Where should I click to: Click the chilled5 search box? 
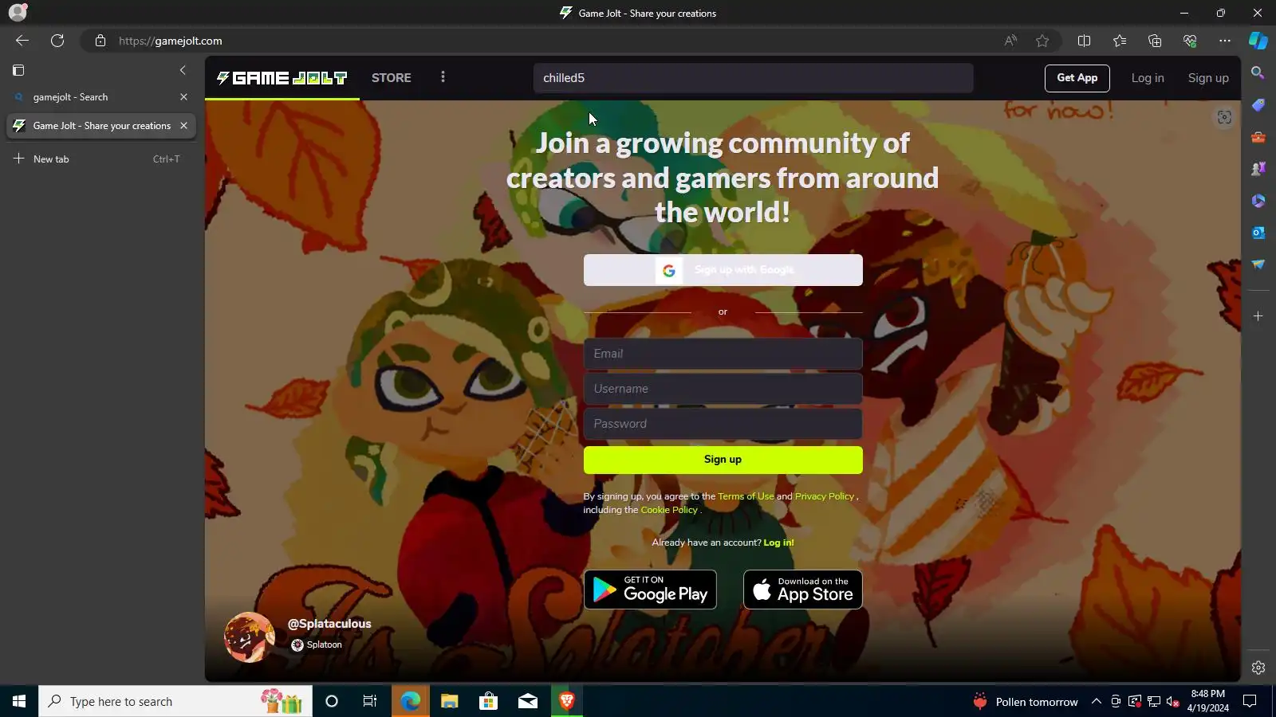coord(753,78)
